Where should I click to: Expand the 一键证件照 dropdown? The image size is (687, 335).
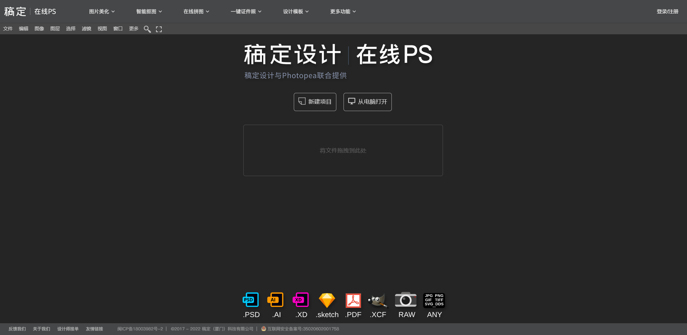[246, 11]
